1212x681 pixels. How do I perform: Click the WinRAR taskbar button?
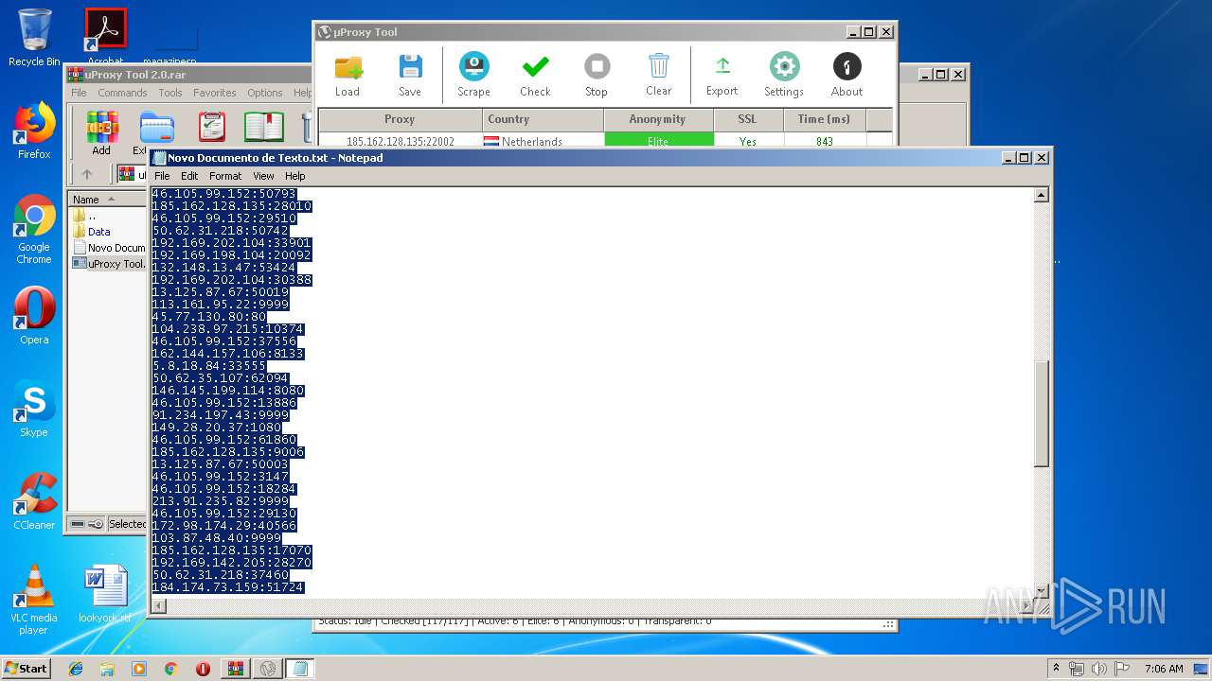point(236,669)
